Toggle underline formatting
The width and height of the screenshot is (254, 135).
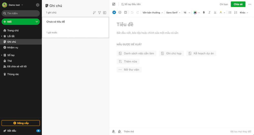coord(215,12)
